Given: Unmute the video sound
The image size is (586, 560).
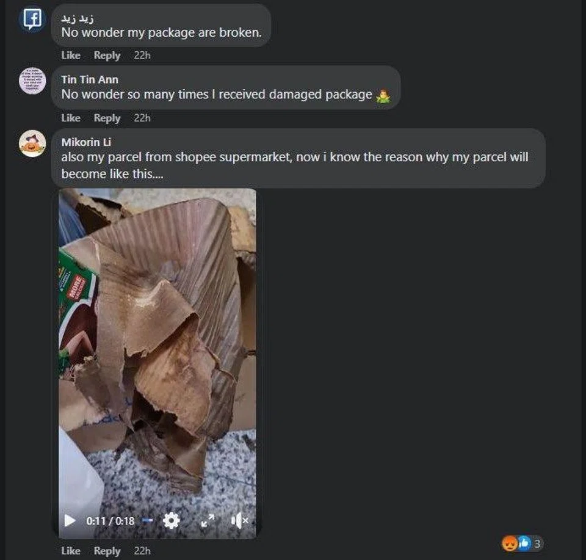Looking at the screenshot, I should tap(239, 520).
